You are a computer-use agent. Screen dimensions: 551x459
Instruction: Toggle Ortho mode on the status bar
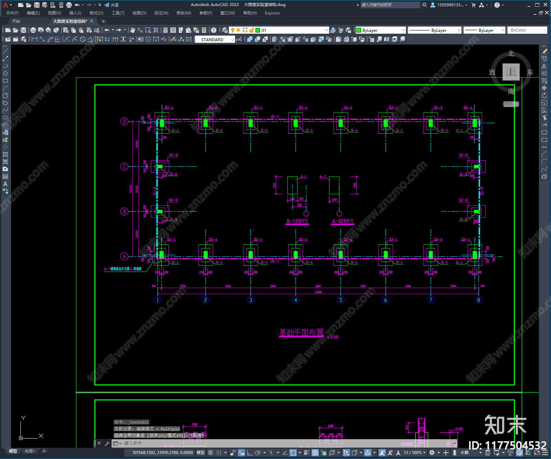tap(249, 452)
